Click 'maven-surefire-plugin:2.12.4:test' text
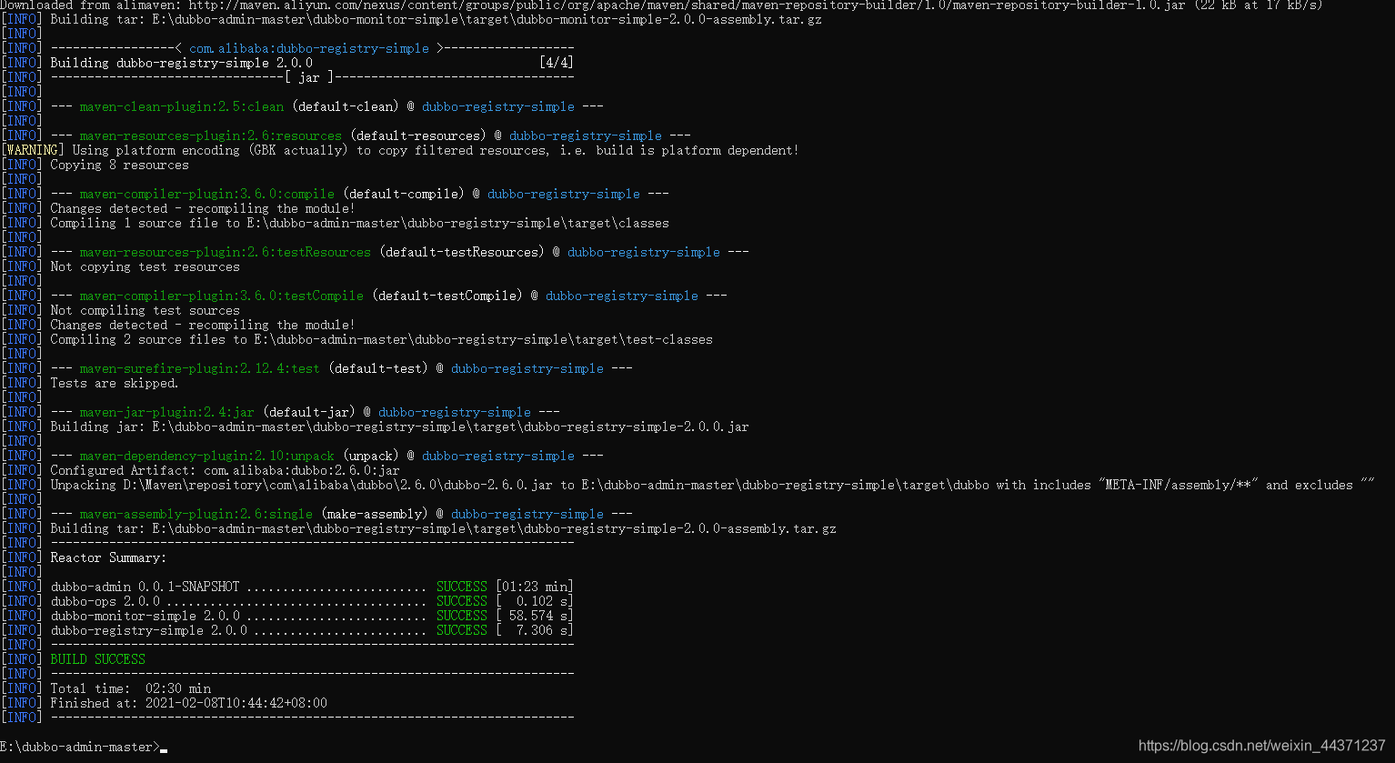Screen dimensions: 1395x763 199,368
